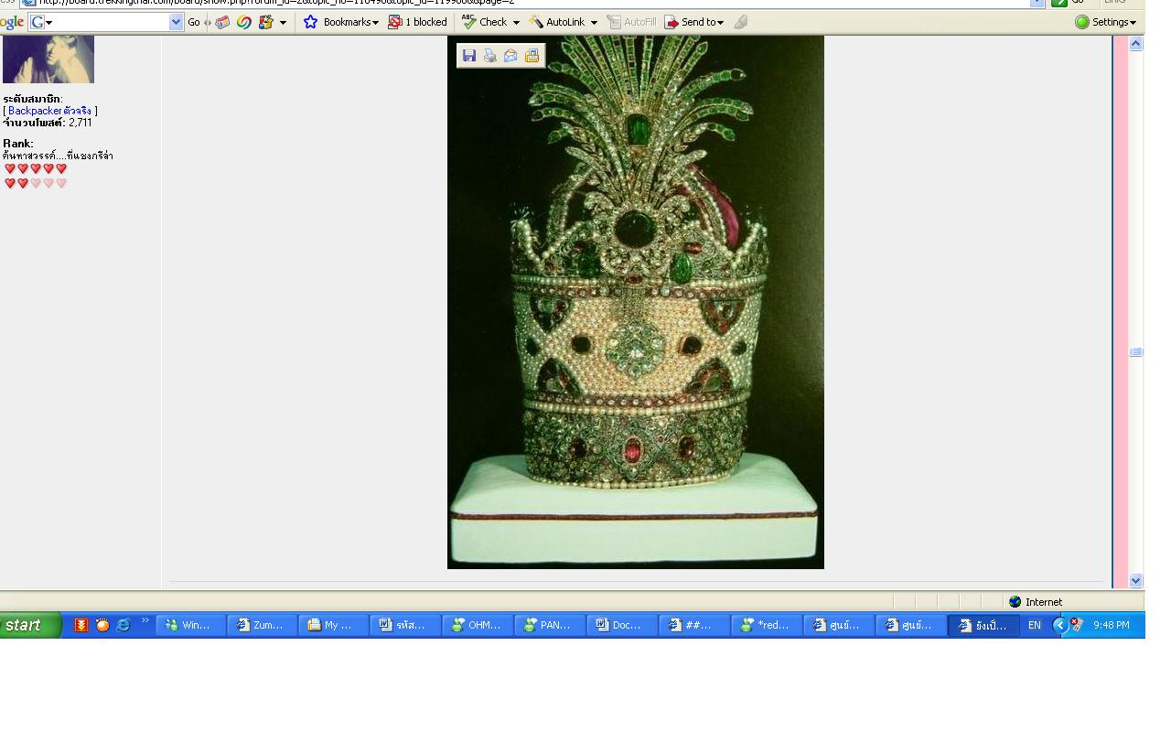Click the scroll up arrow of page scrollbar
Screen dimensions: 1171x732
click(x=1136, y=44)
